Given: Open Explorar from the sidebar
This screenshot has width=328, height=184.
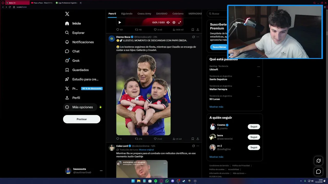Looking at the screenshot, I should [x=75, y=33].
